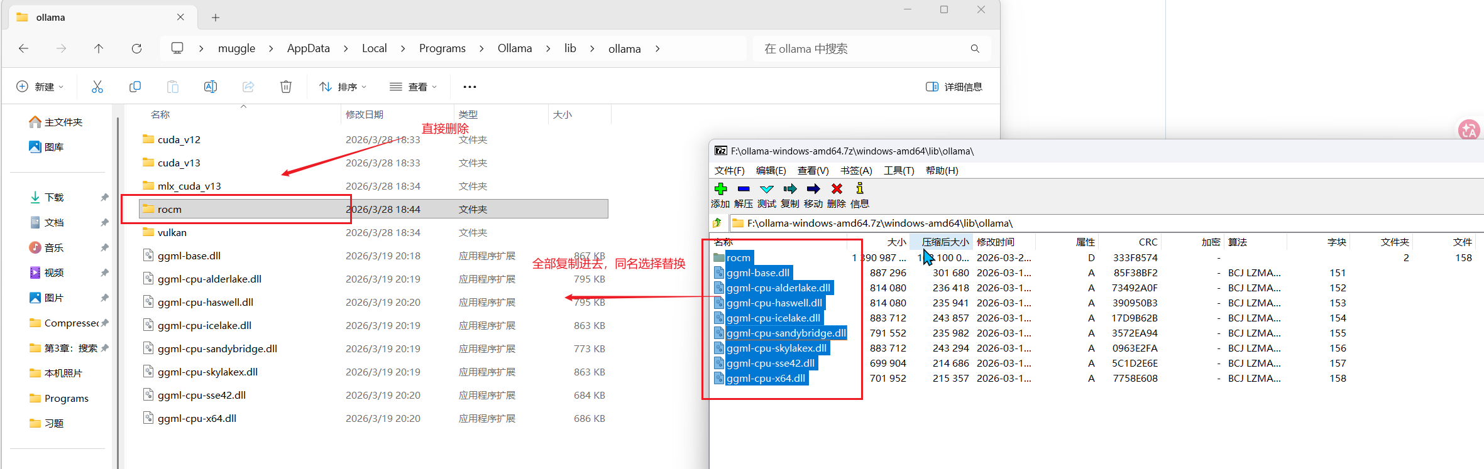This screenshot has width=1484, height=469.
Task: Select 图库 in the sidebar
Action: point(47,147)
